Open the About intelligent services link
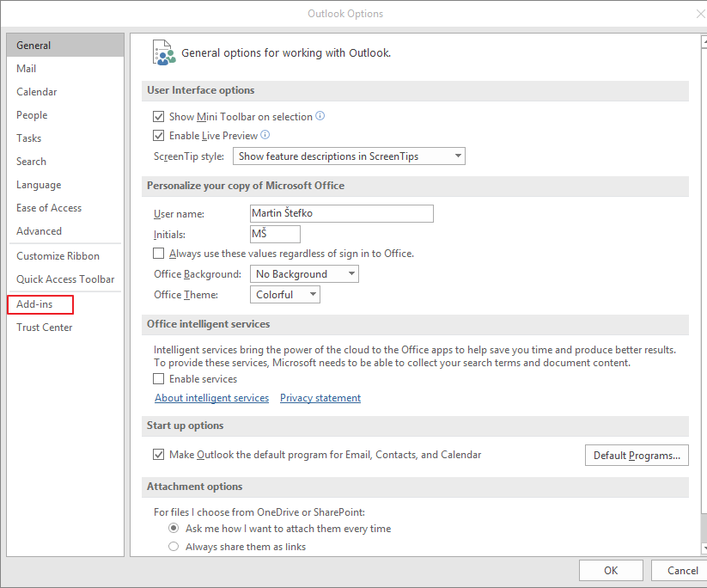This screenshot has width=707, height=588. click(x=212, y=398)
